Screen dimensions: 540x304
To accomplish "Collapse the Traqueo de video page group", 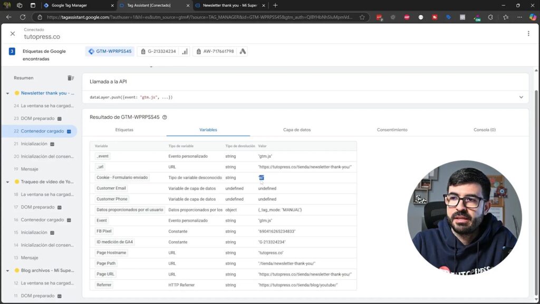I will tap(7, 182).
